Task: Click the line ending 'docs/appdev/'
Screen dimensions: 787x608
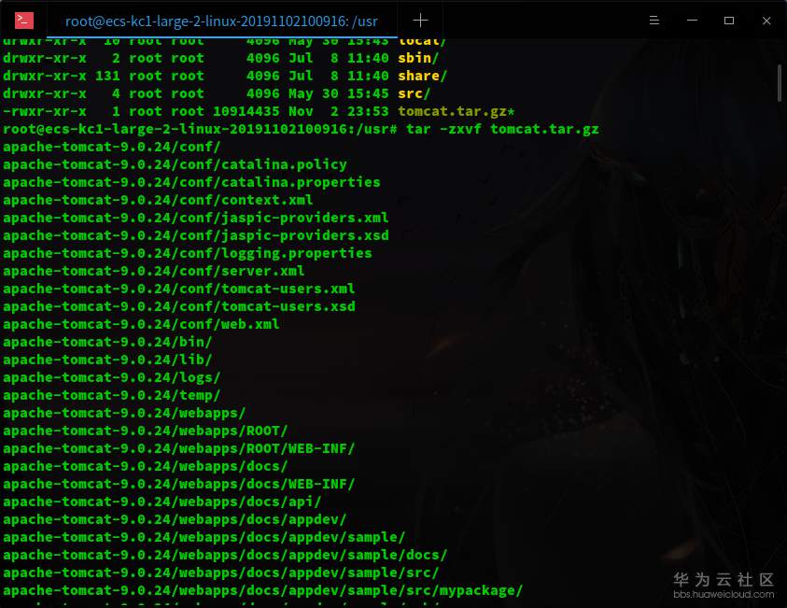Action: (175, 519)
